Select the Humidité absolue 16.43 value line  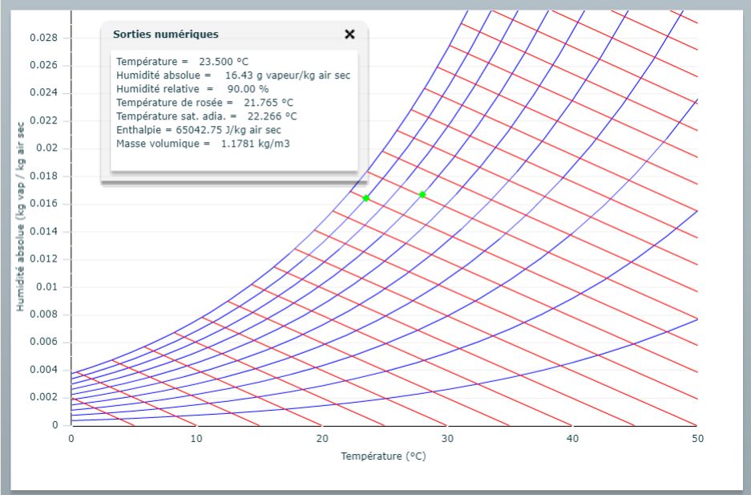(232, 75)
